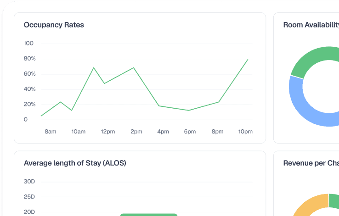The height and width of the screenshot is (216, 339).
Task: Click the Average length of Stay (ALOS) heading
Action: tap(75, 163)
